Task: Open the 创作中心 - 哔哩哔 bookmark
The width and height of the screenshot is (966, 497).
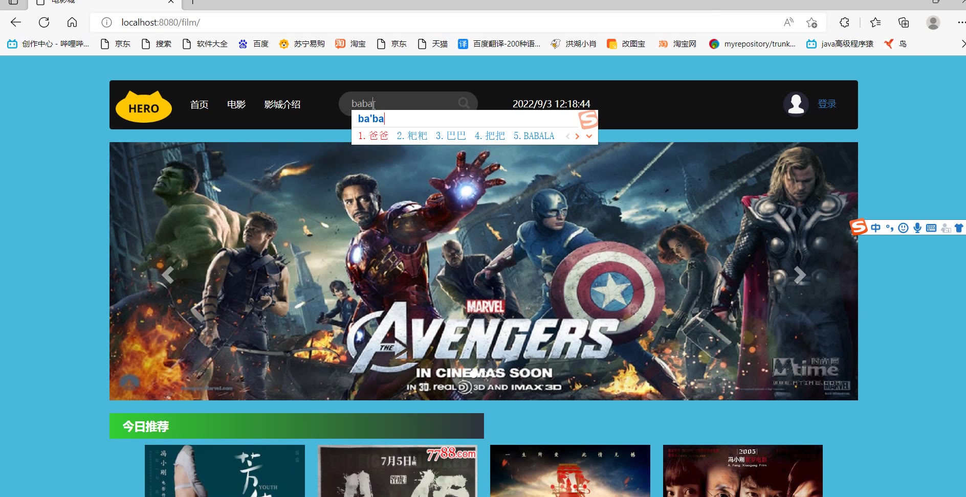Action: coord(48,44)
